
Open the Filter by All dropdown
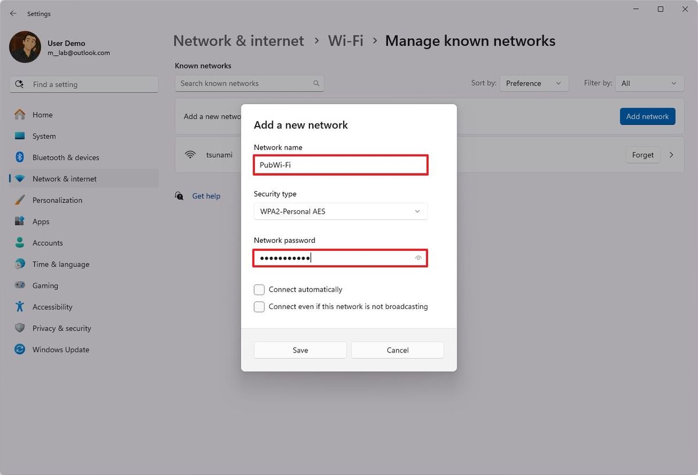click(649, 83)
